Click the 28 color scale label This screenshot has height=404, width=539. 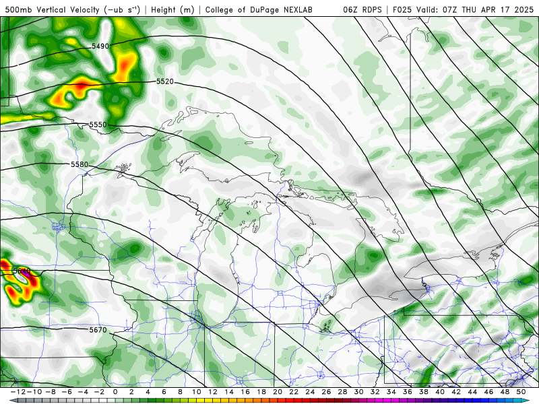pos(343,392)
